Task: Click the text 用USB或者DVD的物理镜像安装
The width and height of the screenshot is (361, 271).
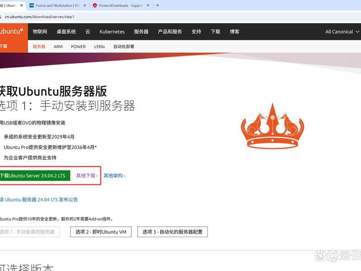Action: tap(32, 122)
